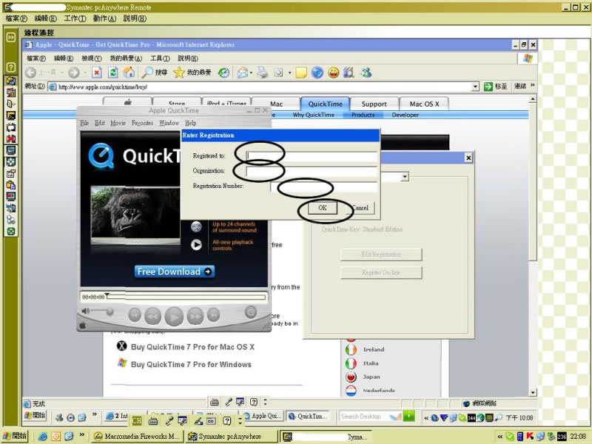Open the Mail icon dropdown arrow
Viewport: 592px width, 444px height.
coord(251,73)
